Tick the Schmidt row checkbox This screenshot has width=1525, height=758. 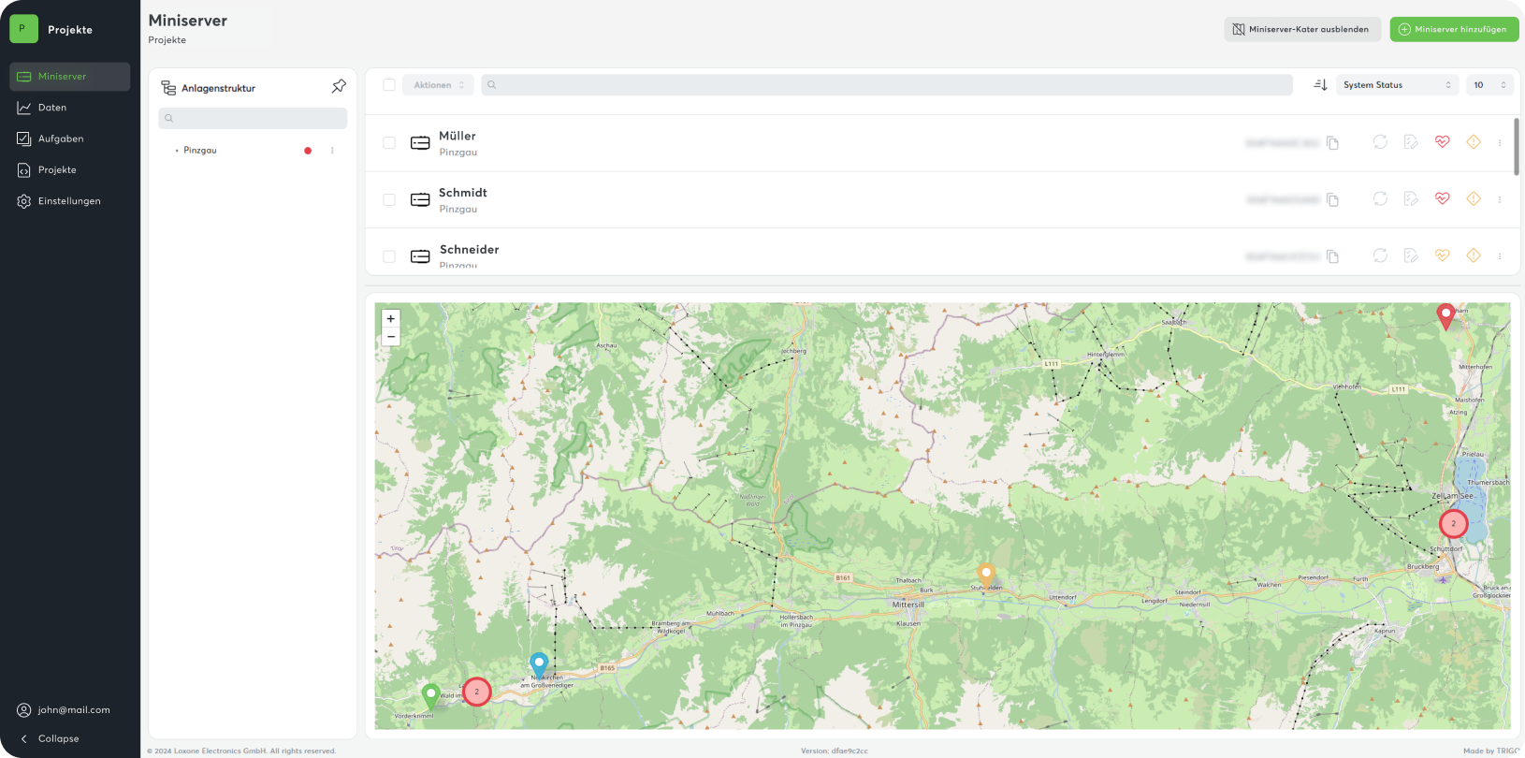click(389, 200)
